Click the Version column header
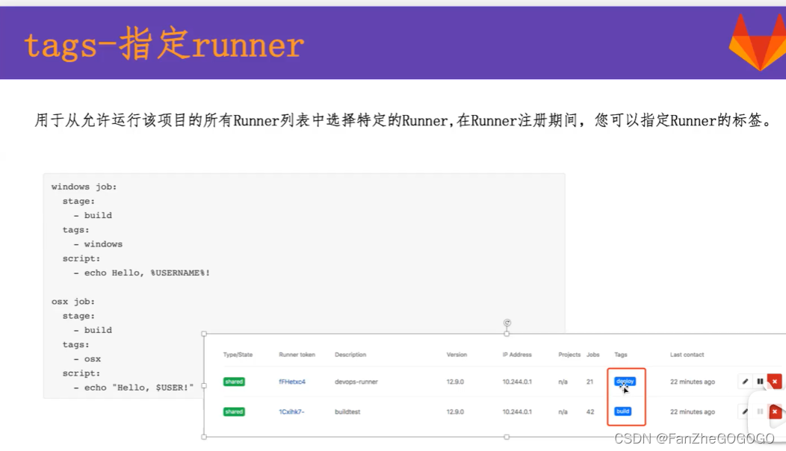 click(457, 355)
